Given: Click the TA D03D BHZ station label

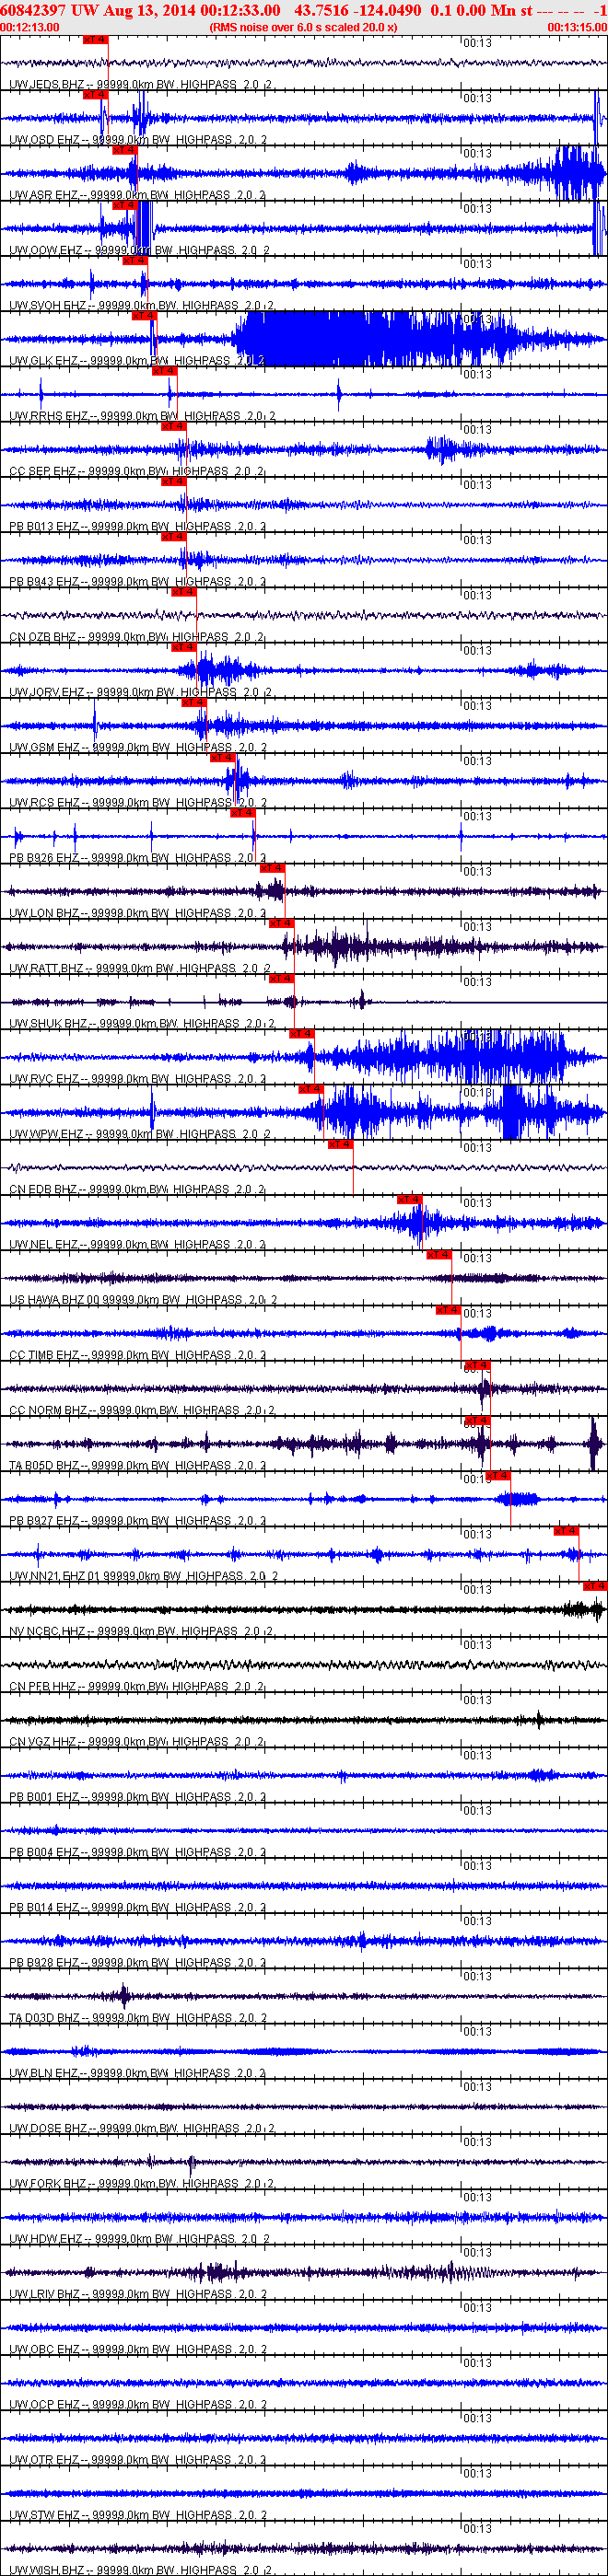Looking at the screenshot, I should [138, 2018].
